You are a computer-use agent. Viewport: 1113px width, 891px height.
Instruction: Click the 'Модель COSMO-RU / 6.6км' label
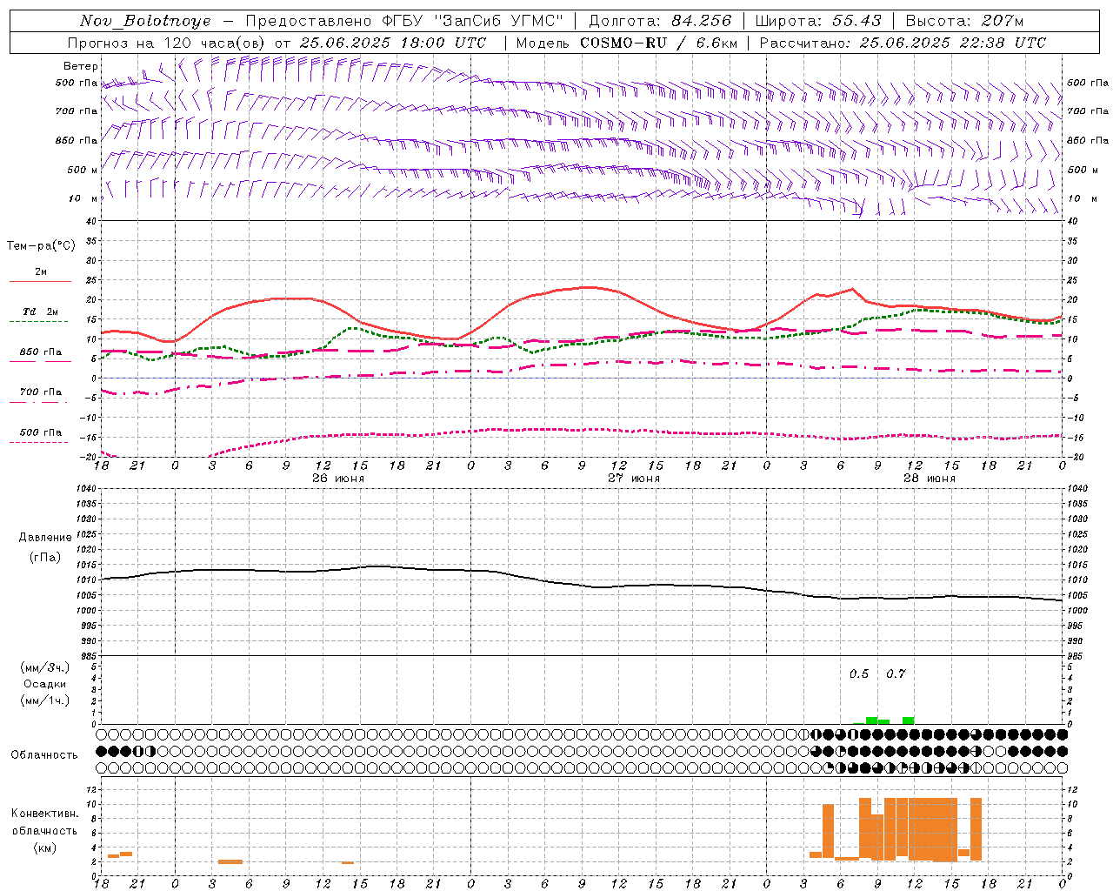point(627,43)
